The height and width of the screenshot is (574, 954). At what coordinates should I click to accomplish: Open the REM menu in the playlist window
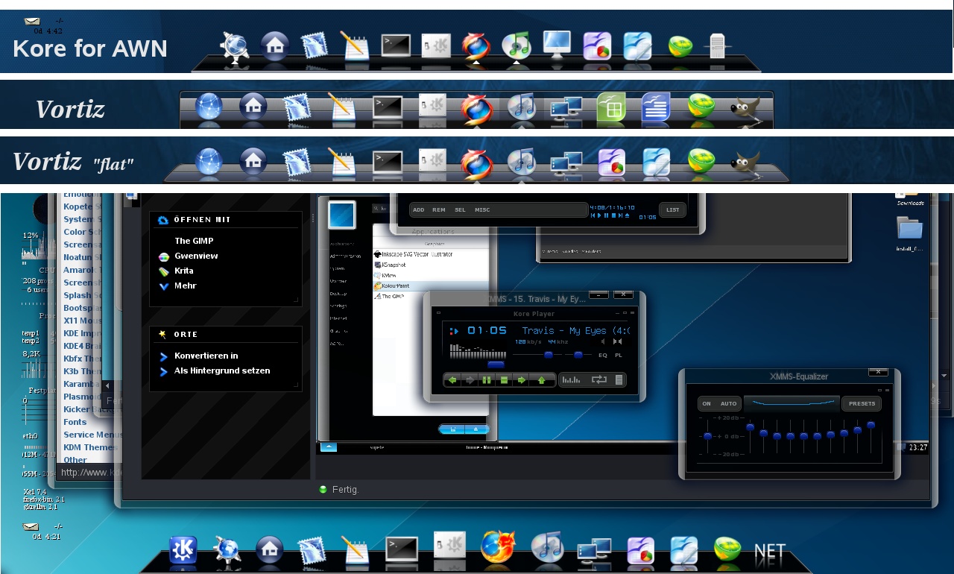(x=440, y=210)
